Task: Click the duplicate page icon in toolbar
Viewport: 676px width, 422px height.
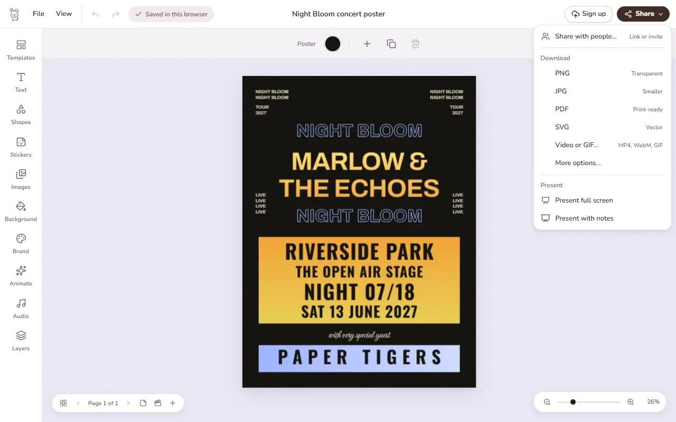Action: point(391,44)
